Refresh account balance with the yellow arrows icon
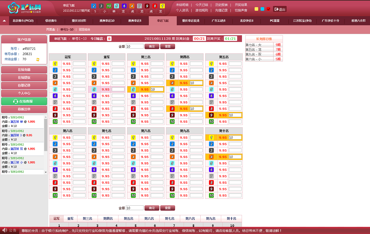The width and height of the screenshot is (370, 234). point(38,59)
